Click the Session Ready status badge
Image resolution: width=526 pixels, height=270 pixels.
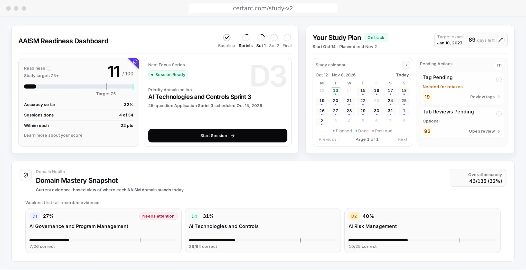(168, 75)
